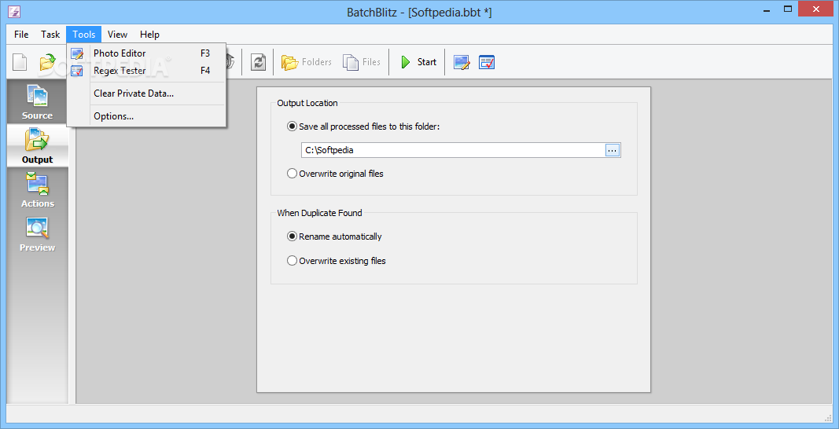
Task: Start batch processing with Start button
Action: (418, 62)
